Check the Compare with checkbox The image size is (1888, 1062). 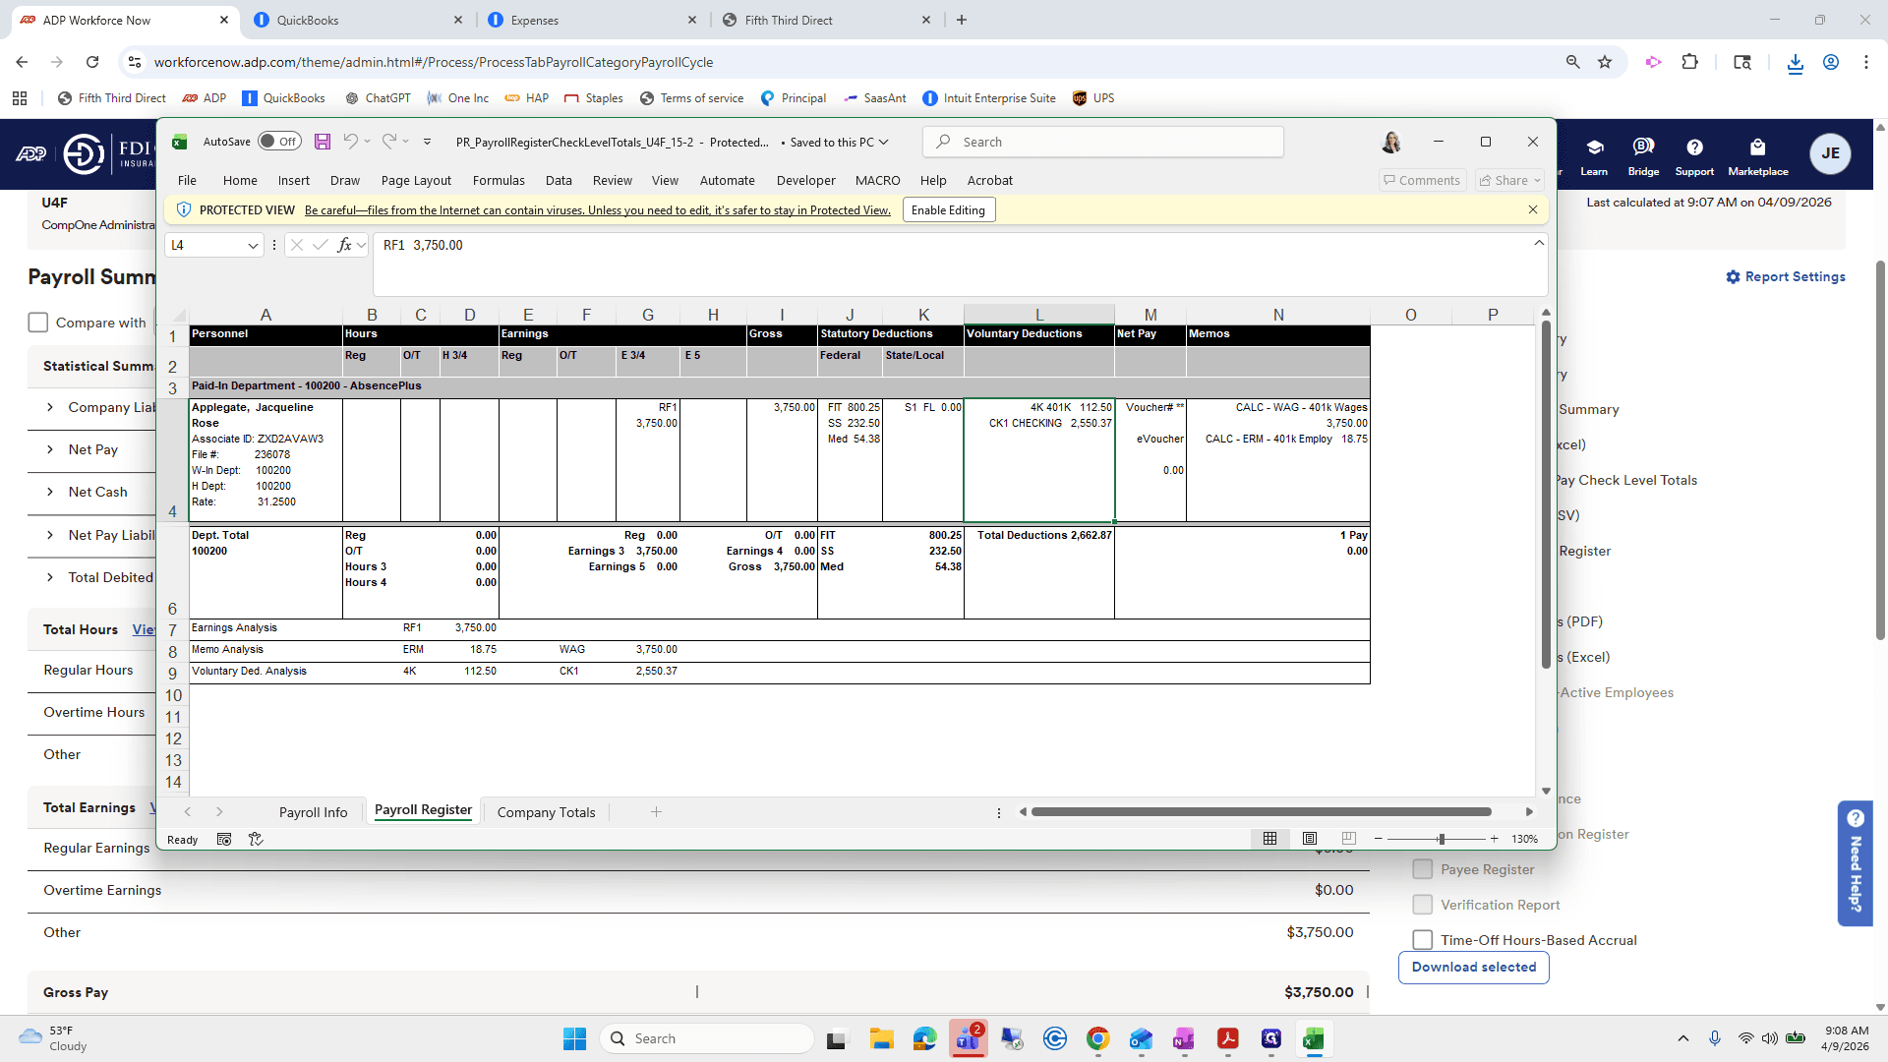point(38,323)
